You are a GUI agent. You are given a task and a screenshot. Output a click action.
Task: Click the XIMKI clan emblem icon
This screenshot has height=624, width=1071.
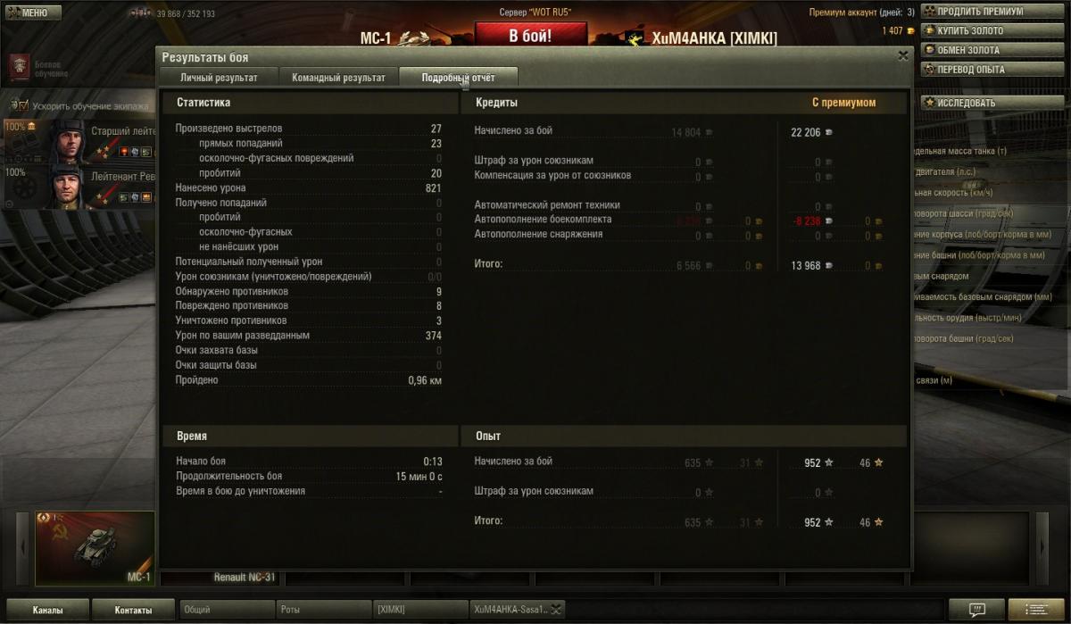coord(635,38)
